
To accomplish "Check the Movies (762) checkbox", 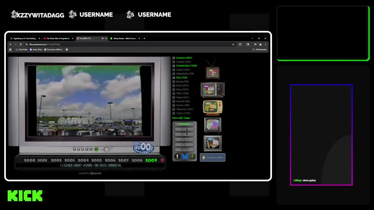I will point(174,82).
